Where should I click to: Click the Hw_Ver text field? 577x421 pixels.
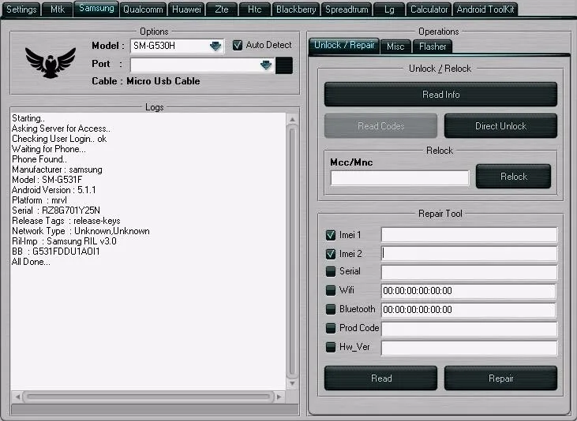469,348
